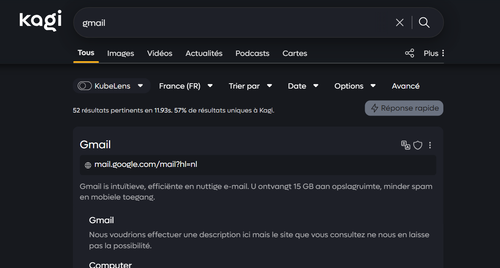Open the Date filter dropdown

click(303, 86)
